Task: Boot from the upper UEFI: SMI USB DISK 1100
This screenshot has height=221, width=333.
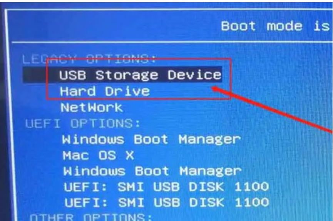Action: 166,187
